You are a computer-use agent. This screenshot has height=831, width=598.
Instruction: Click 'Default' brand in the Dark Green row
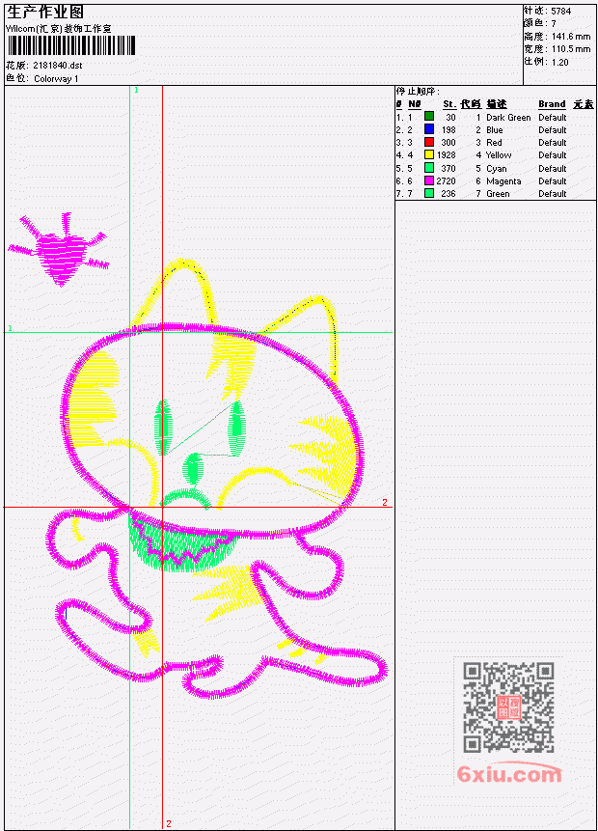553,117
